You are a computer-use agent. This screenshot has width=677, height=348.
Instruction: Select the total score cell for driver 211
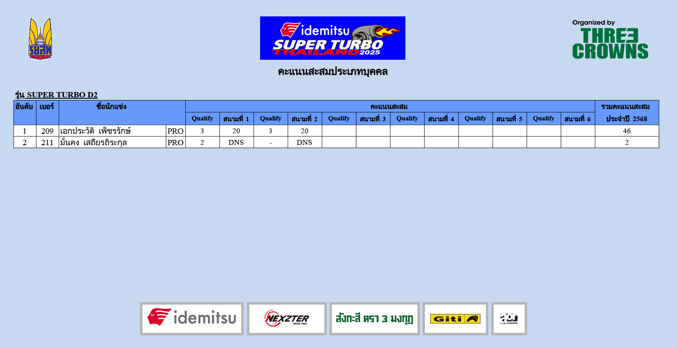point(627,142)
